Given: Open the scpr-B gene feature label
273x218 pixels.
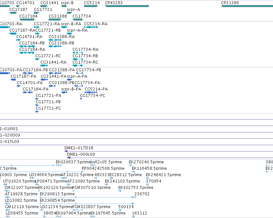Looking at the screenshot, I should [x=67, y=3].
